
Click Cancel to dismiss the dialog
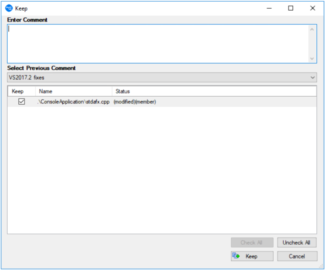coord(297,256)
